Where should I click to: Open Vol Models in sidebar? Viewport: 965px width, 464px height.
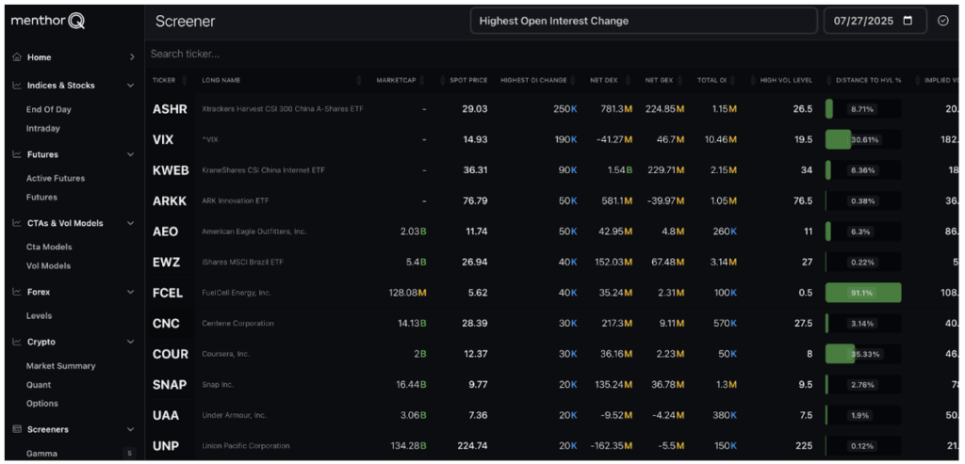49,266
